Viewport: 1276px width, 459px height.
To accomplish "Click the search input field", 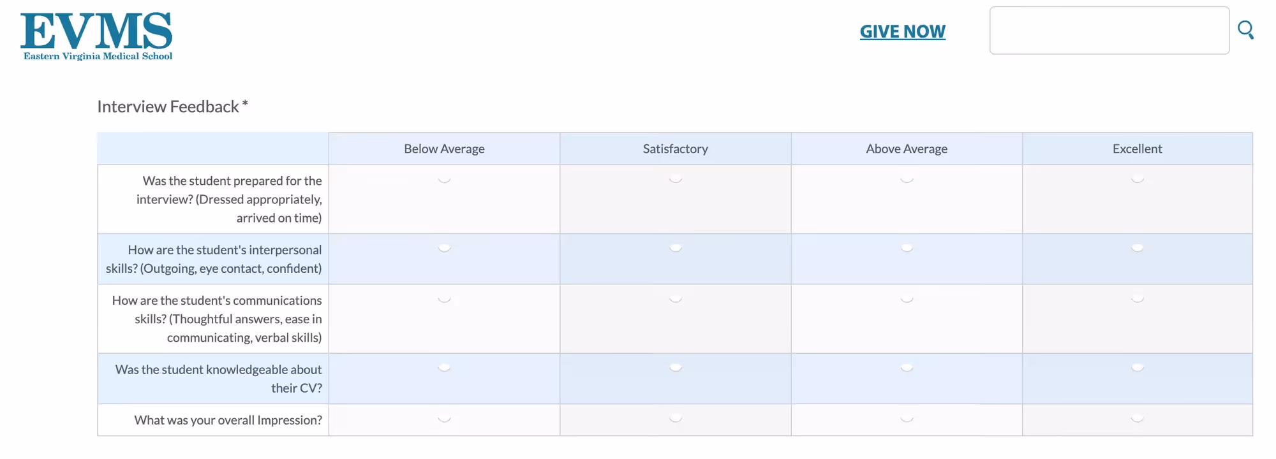I will [x=1109, y=31].
